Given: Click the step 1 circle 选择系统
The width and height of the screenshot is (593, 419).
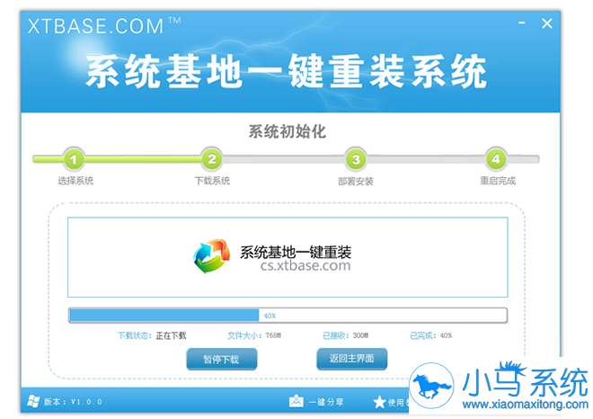Looking at the screenshot, I should coord(74,159).
